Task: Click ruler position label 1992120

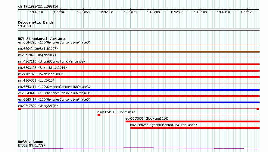Action: (247, 12)
